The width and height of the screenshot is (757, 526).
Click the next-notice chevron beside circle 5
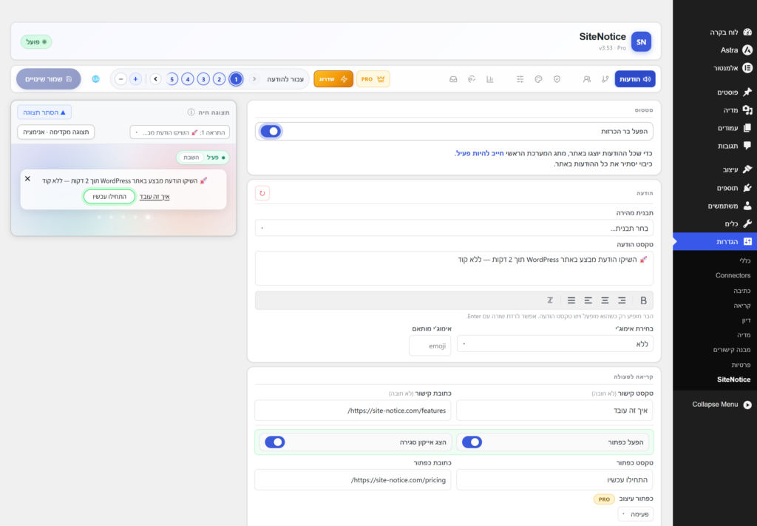click(x=155, y=78)
